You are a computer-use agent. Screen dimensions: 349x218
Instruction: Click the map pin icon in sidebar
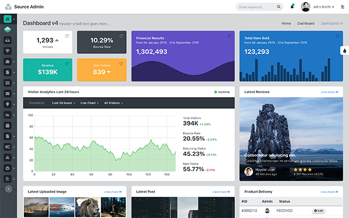point(8,104)
